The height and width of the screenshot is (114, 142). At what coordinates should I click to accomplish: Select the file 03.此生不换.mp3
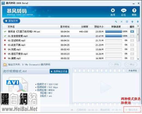[17, 45]
